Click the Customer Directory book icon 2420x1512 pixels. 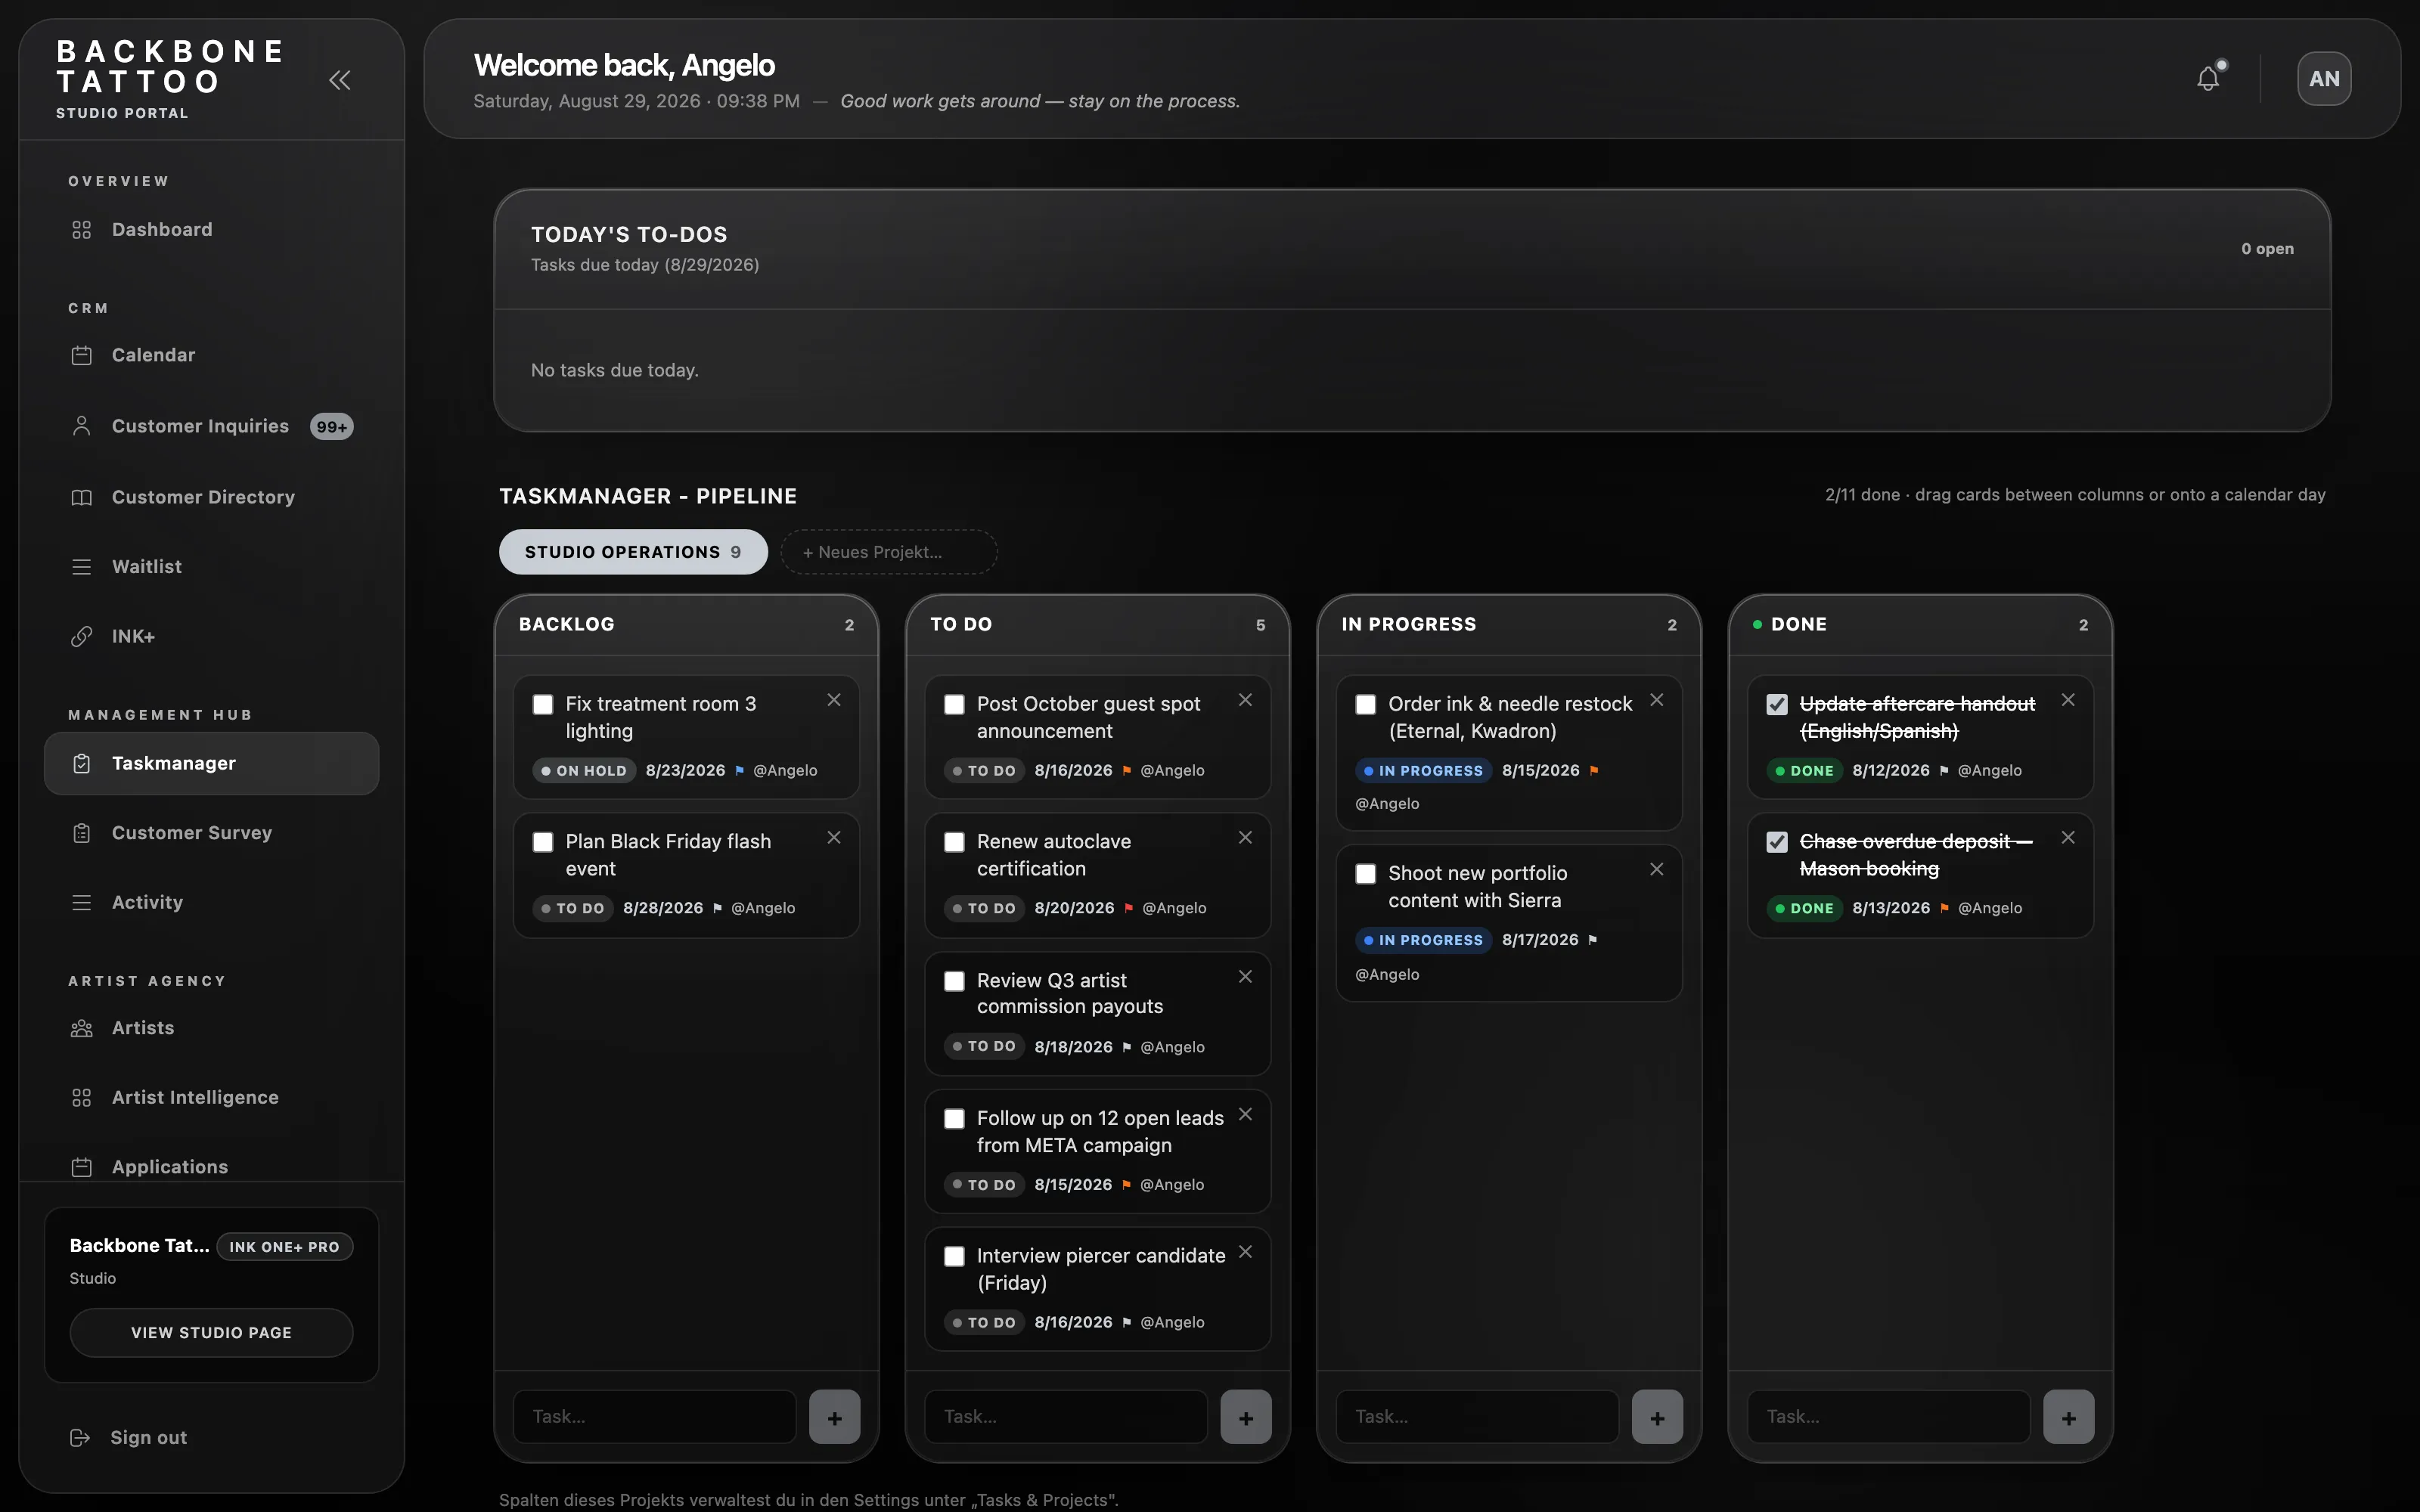(82, 497)
